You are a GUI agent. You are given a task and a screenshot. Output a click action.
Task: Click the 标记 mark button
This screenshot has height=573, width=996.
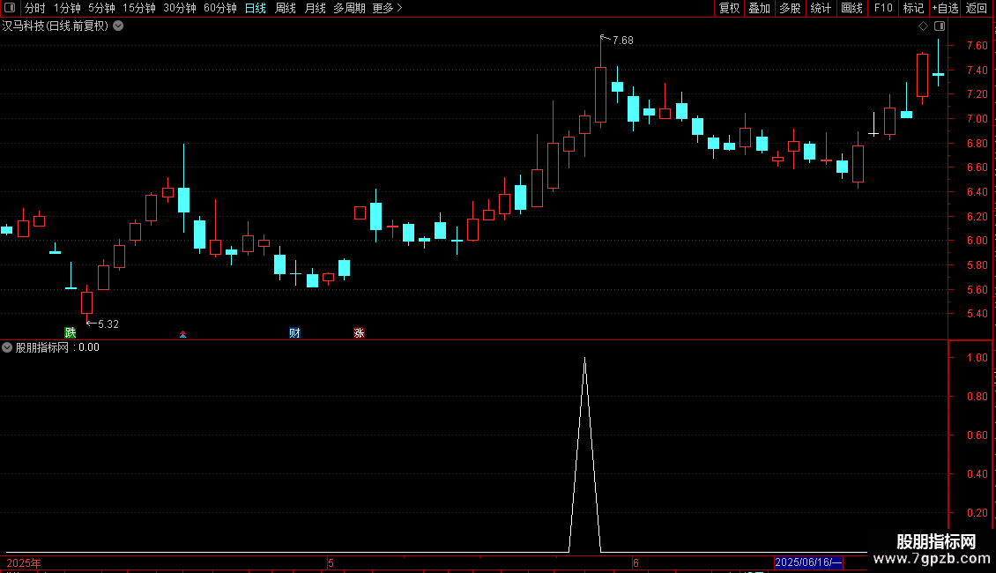click(913, 8)
